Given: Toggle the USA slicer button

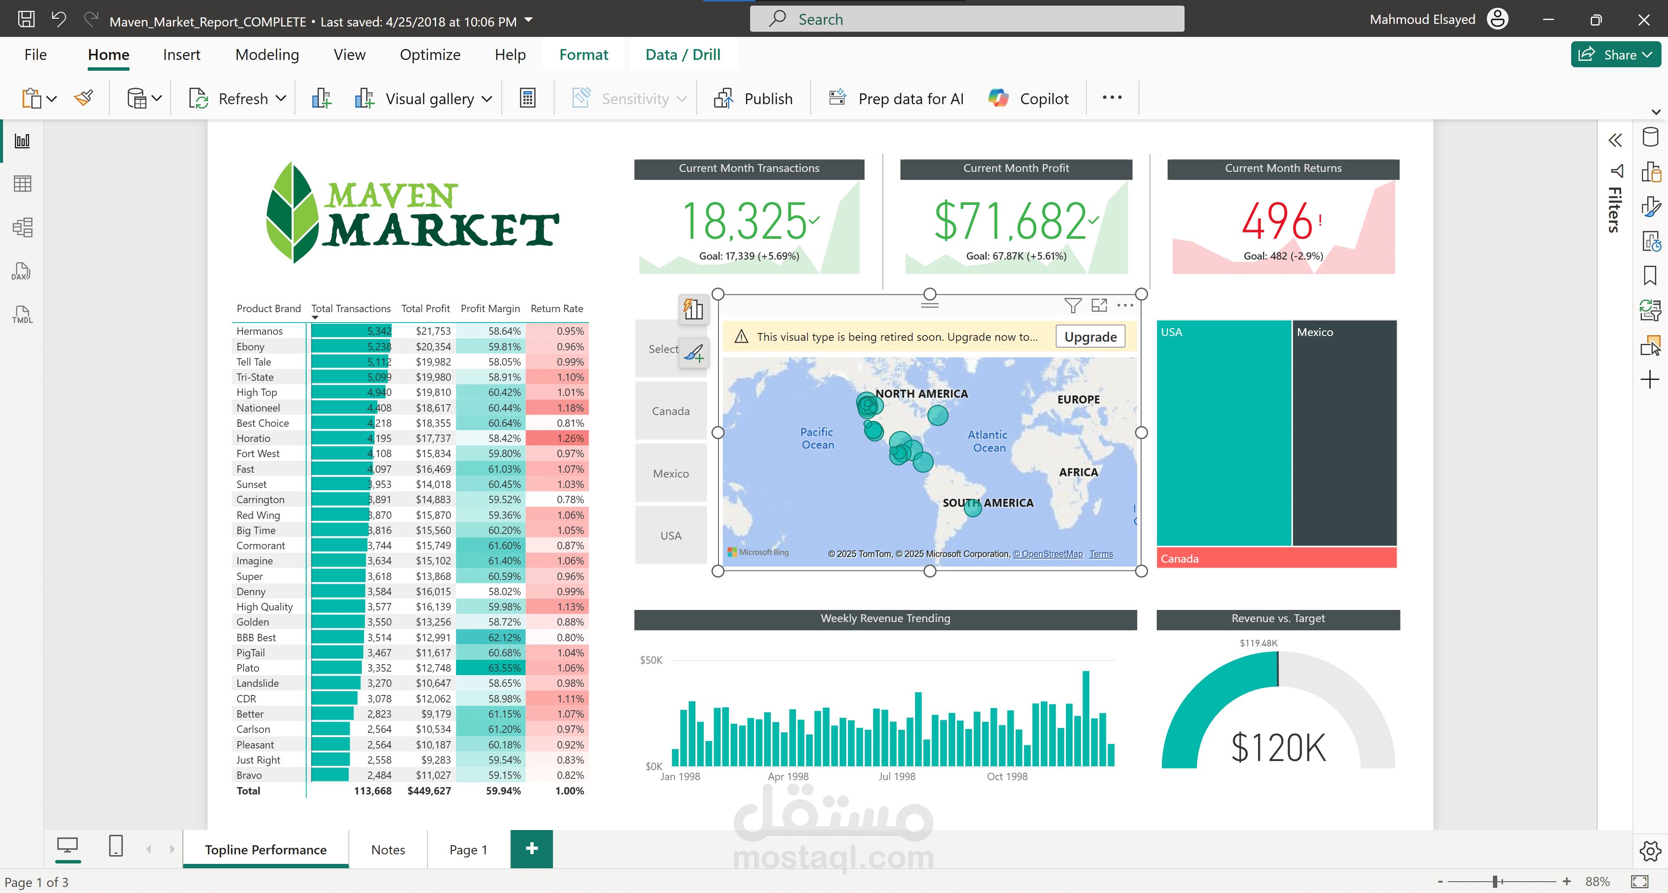Looking at the screenshot, I should tap(671, 536).
